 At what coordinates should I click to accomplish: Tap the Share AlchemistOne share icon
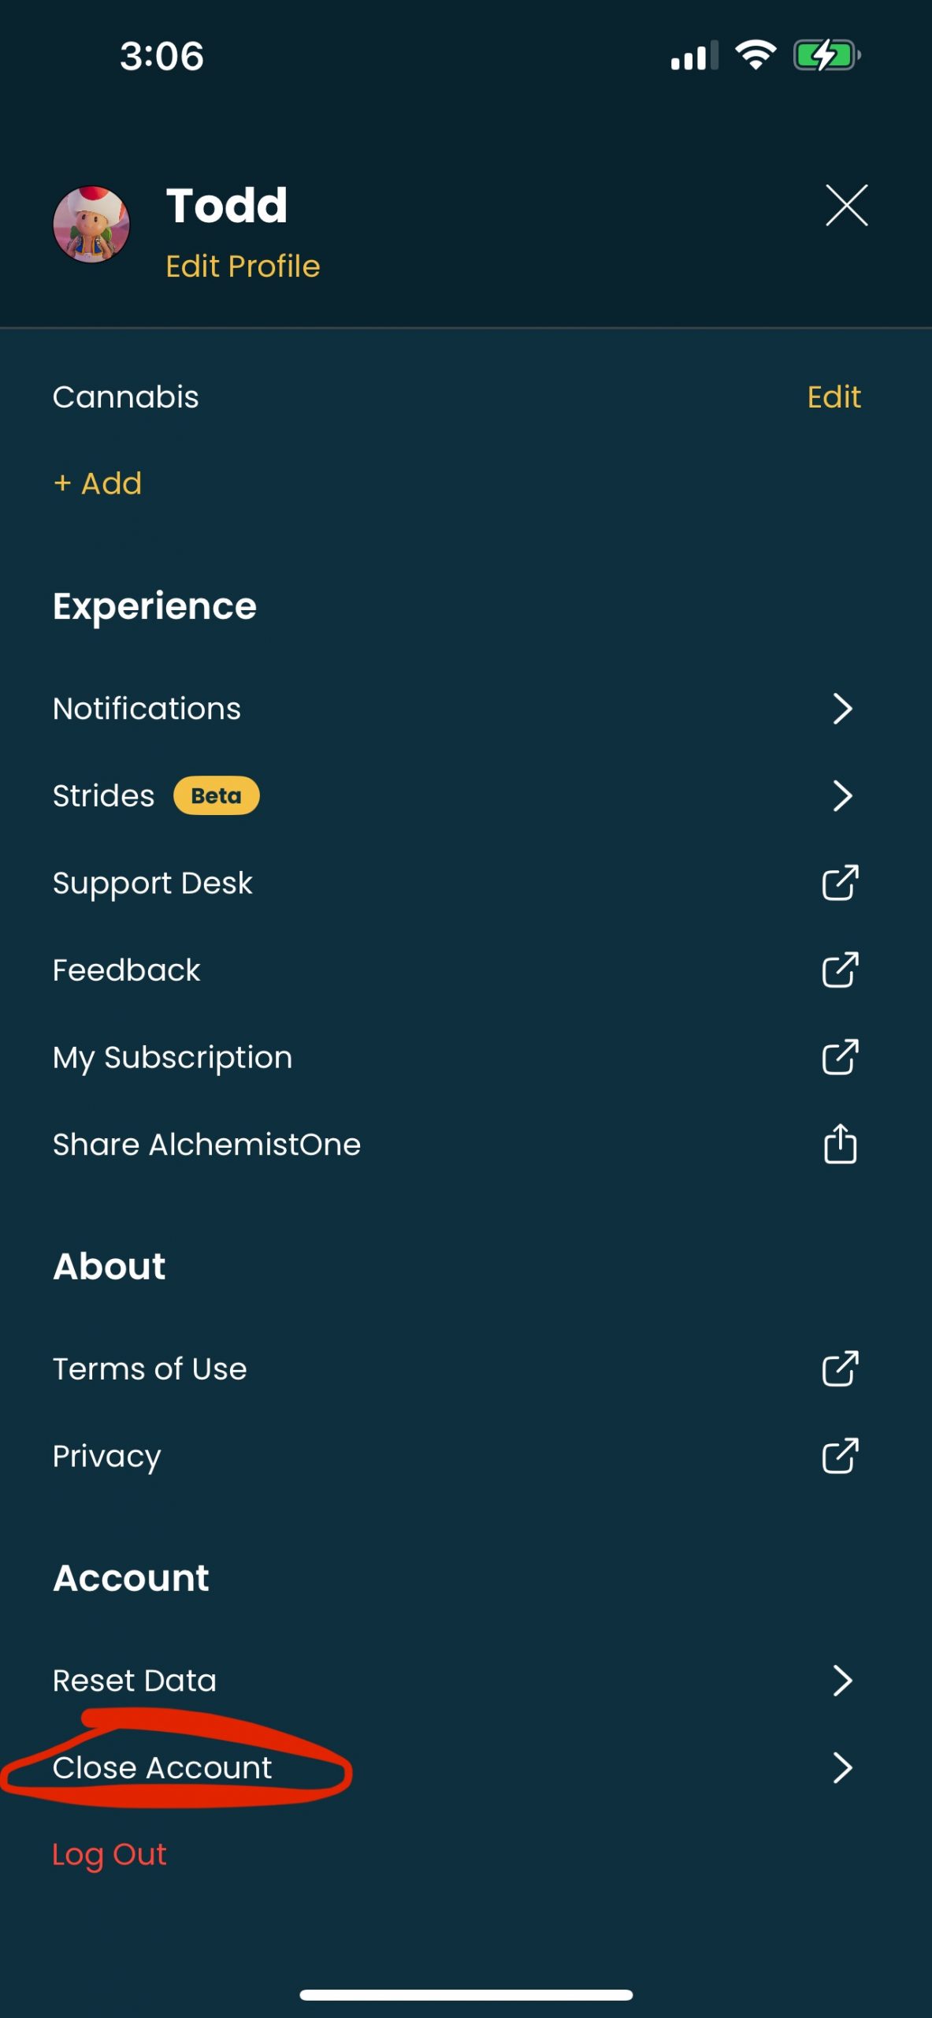coord(840,1144)
